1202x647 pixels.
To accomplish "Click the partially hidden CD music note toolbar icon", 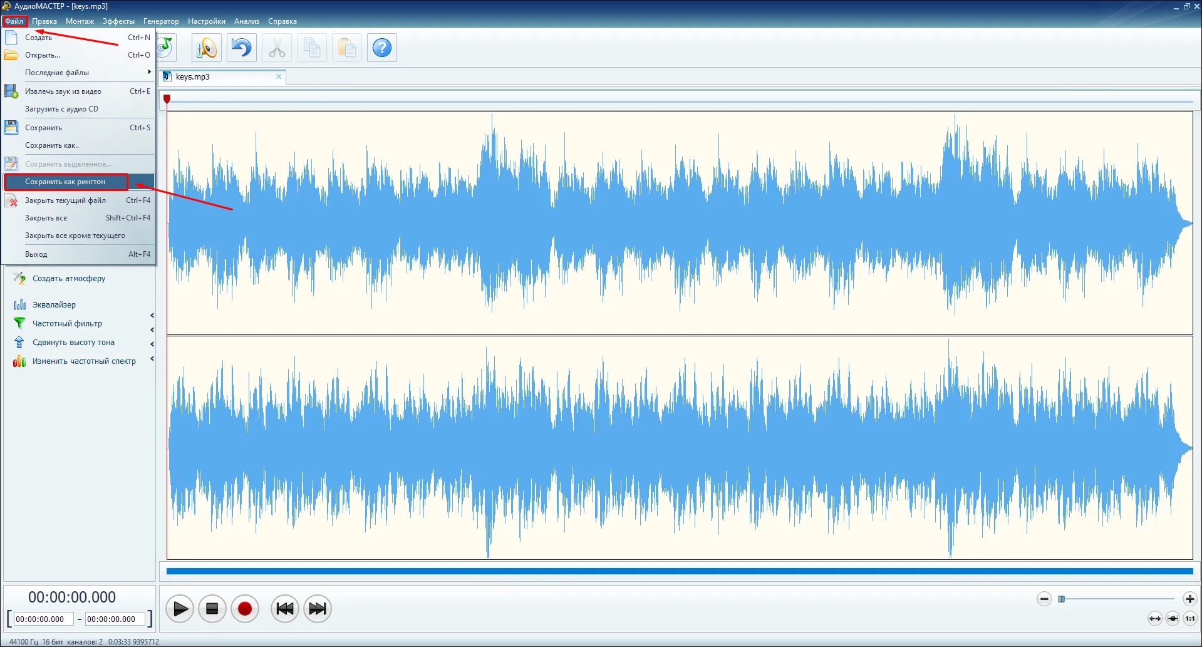I will [x=166, y=47].
